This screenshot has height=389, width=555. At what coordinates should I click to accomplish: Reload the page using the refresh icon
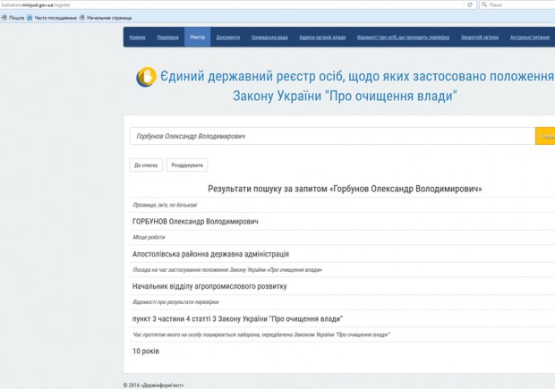[x=469, y=4]
